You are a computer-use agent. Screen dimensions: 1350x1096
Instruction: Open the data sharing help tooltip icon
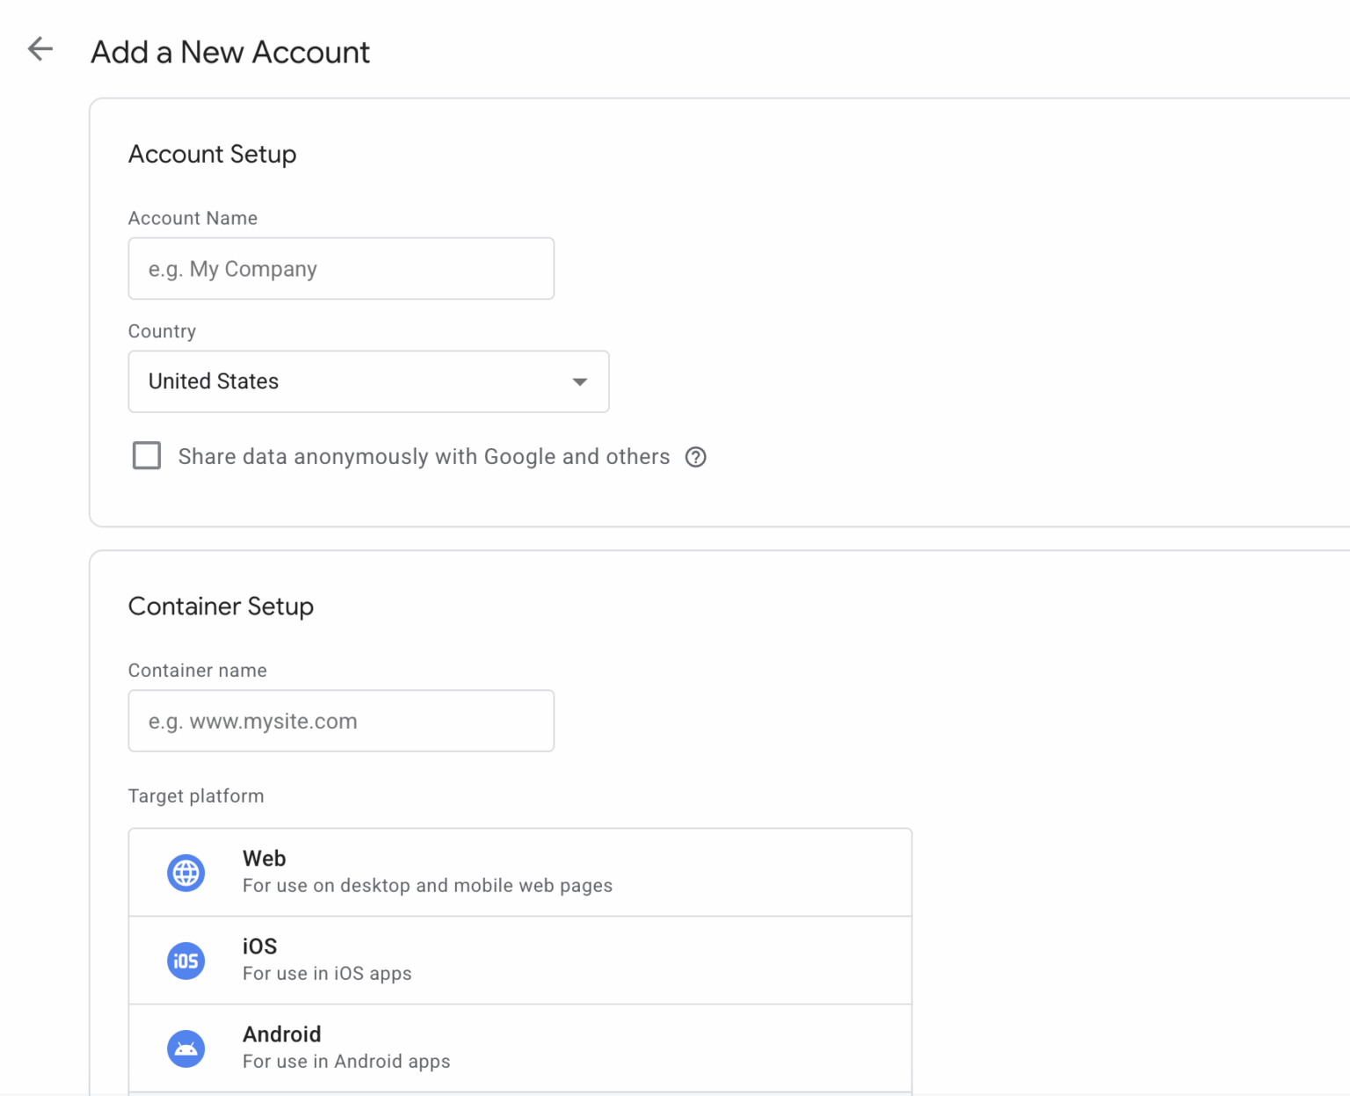(695, 457)
